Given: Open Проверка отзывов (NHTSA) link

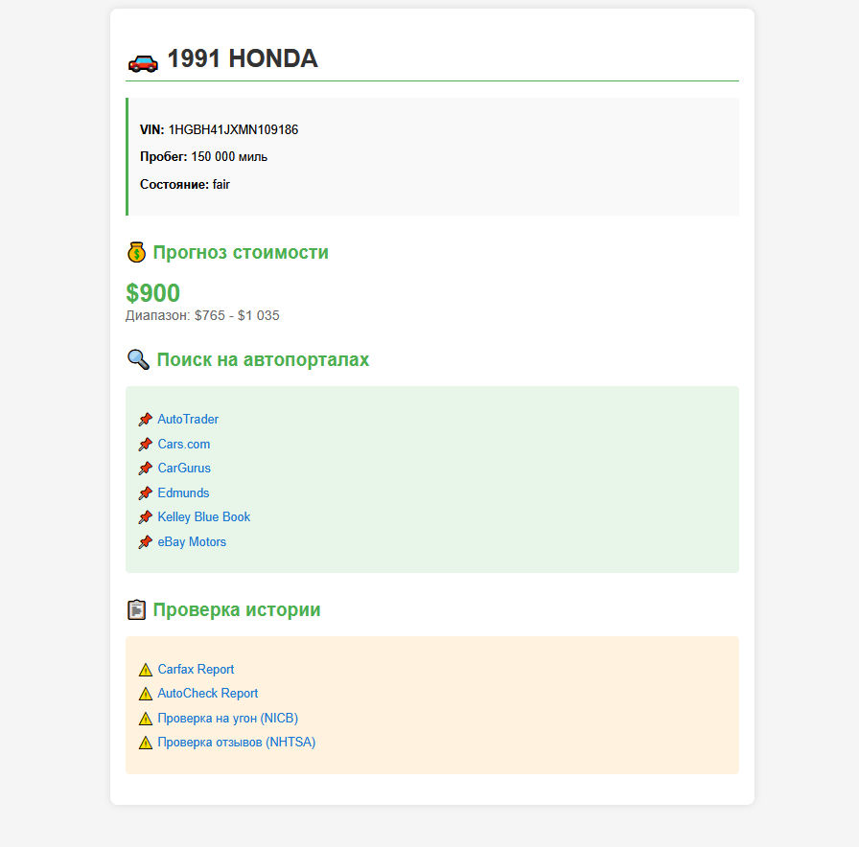Looking at the screenshot, I should click(237, 742).
